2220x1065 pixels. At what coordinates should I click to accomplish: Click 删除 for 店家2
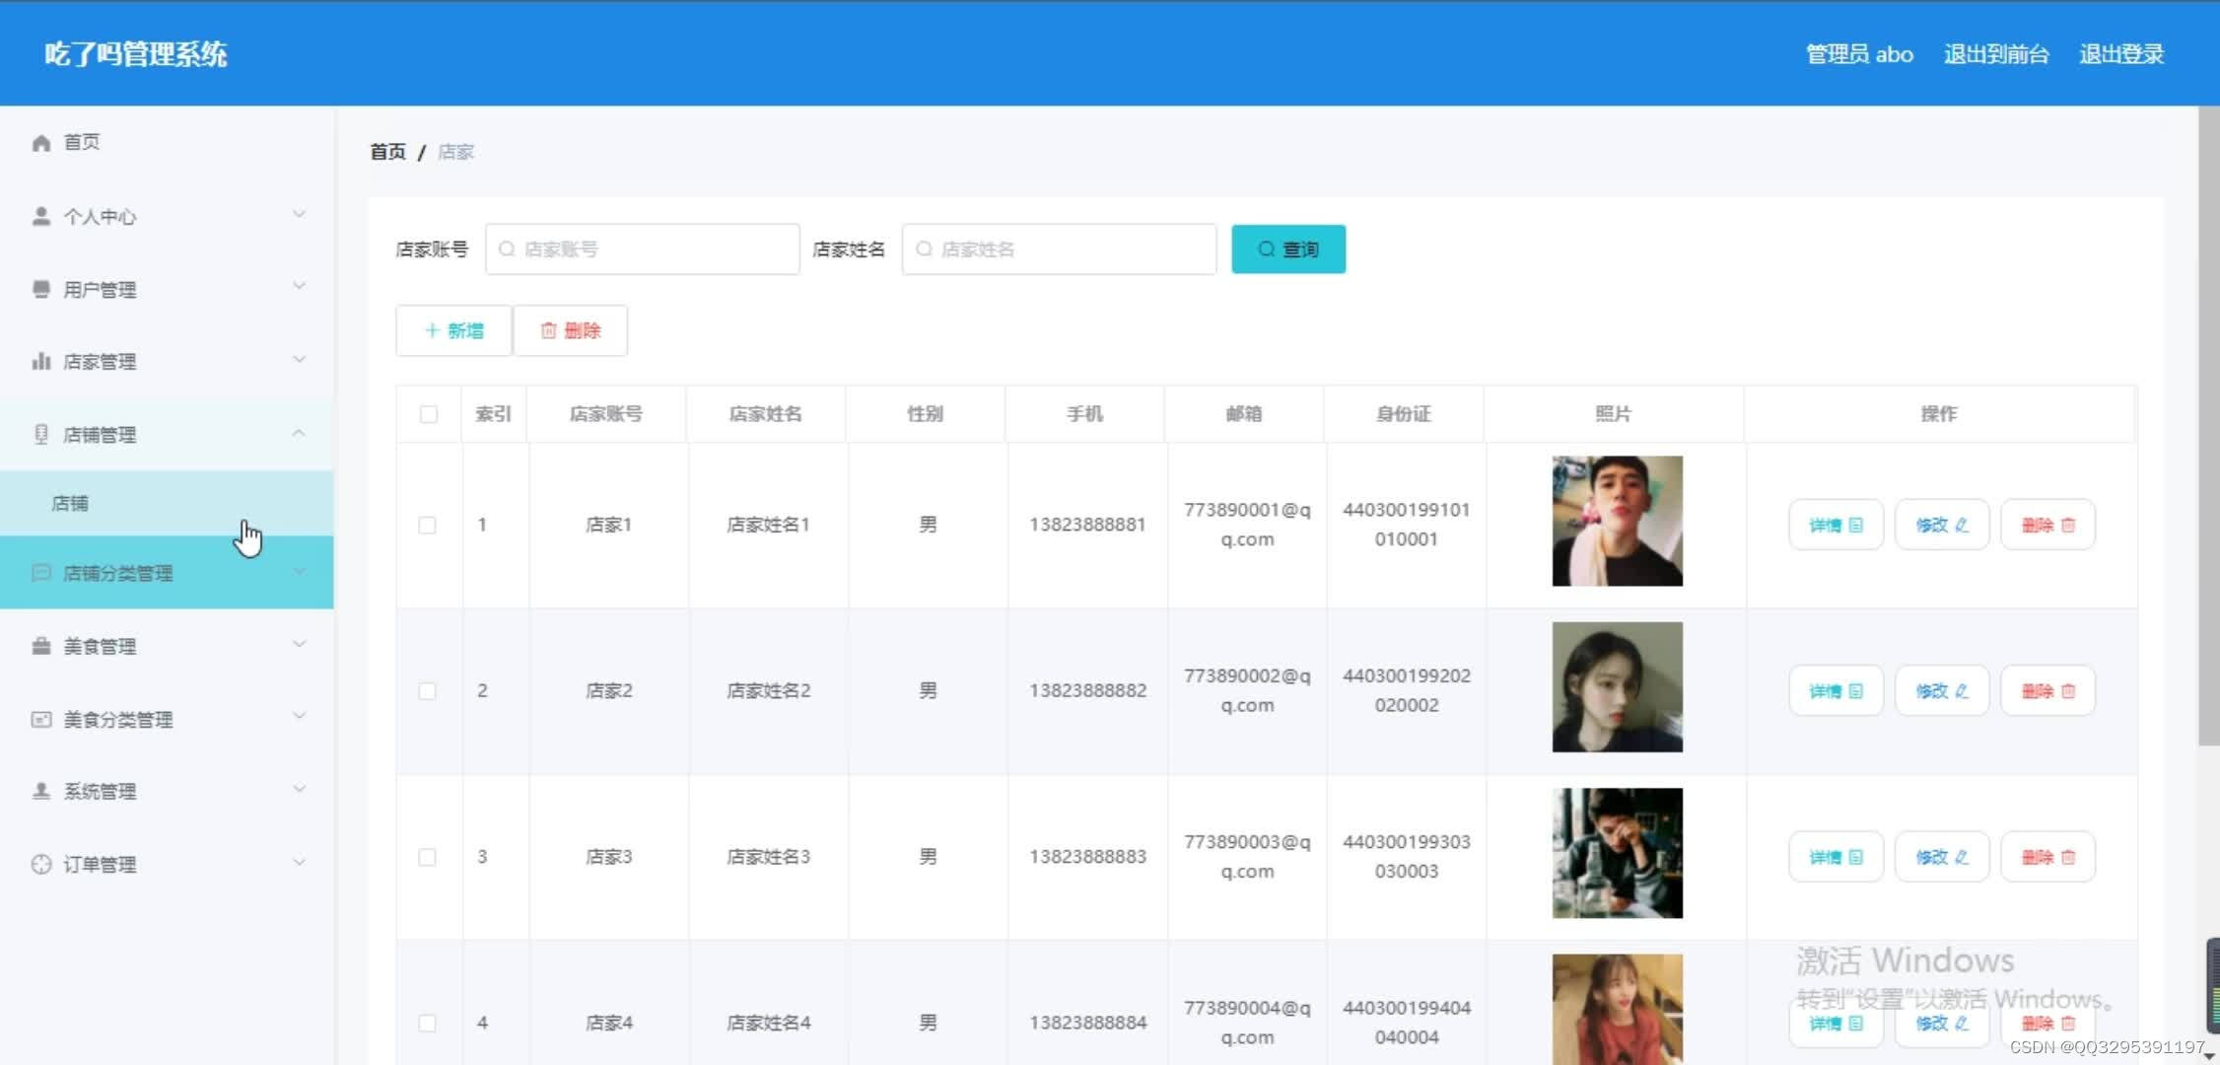(x=2048, y=690)
